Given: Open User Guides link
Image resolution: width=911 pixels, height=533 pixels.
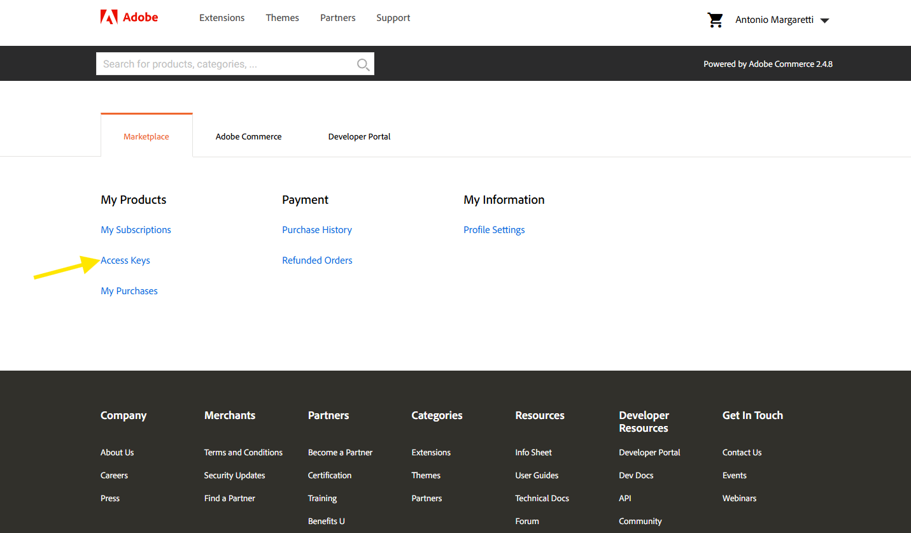Looking at the screenshot, I should pyautogui.click(x=537, y=475).
